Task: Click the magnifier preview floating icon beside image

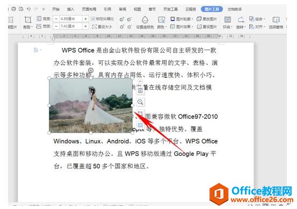Action: click(x=140, y=102)
